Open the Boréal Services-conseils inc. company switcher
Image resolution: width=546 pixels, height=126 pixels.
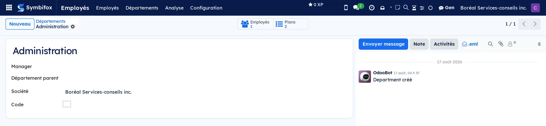(493, 7)
